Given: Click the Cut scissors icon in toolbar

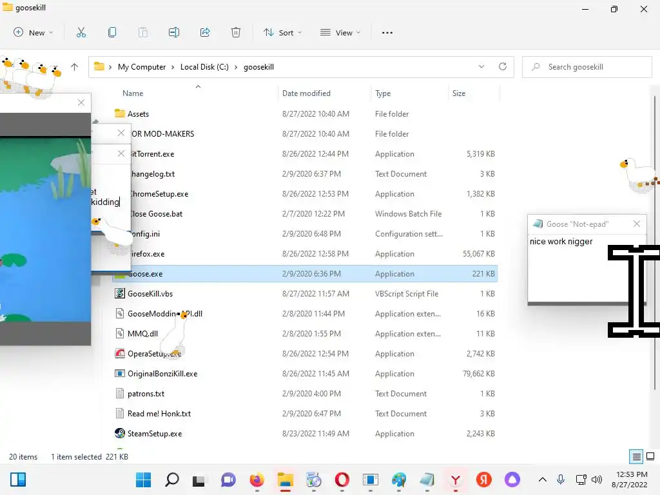Looking at the screenshot, I should point(81,32).
